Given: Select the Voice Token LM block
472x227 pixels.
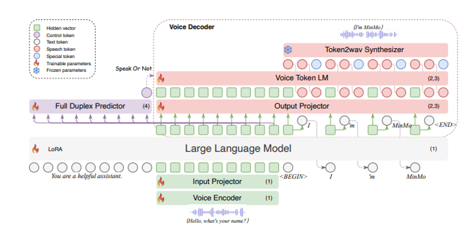Looking at the screenshot, I should pyautogui.click(x=302, y=78).
